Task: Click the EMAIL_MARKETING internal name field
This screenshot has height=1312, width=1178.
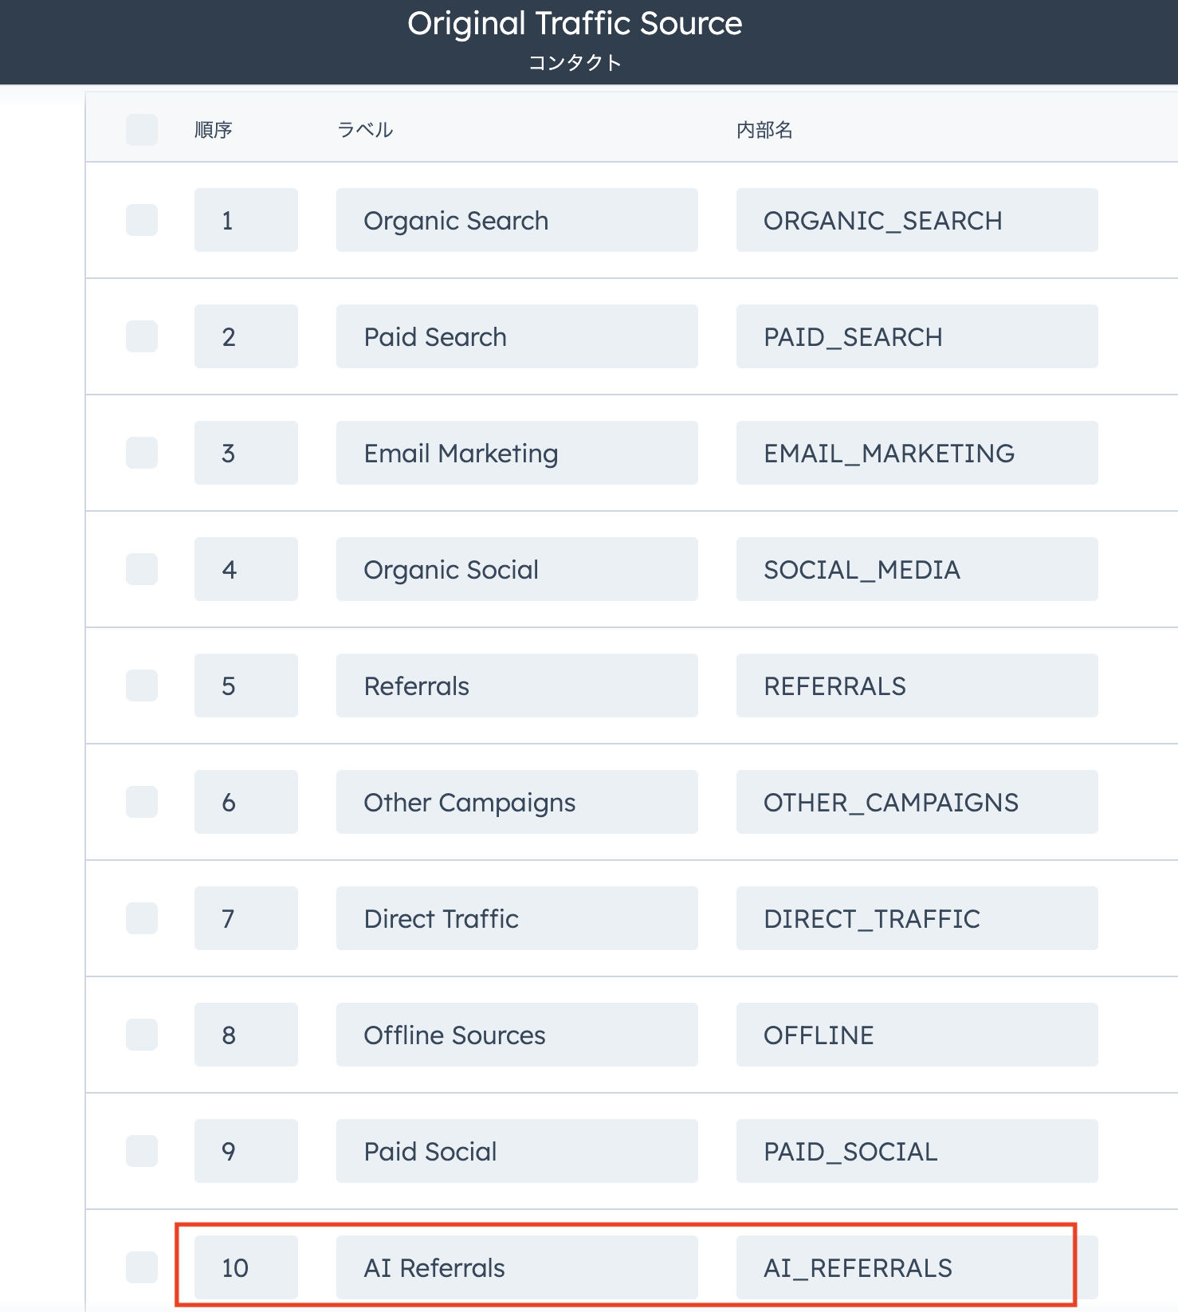Action: point(917,453)
